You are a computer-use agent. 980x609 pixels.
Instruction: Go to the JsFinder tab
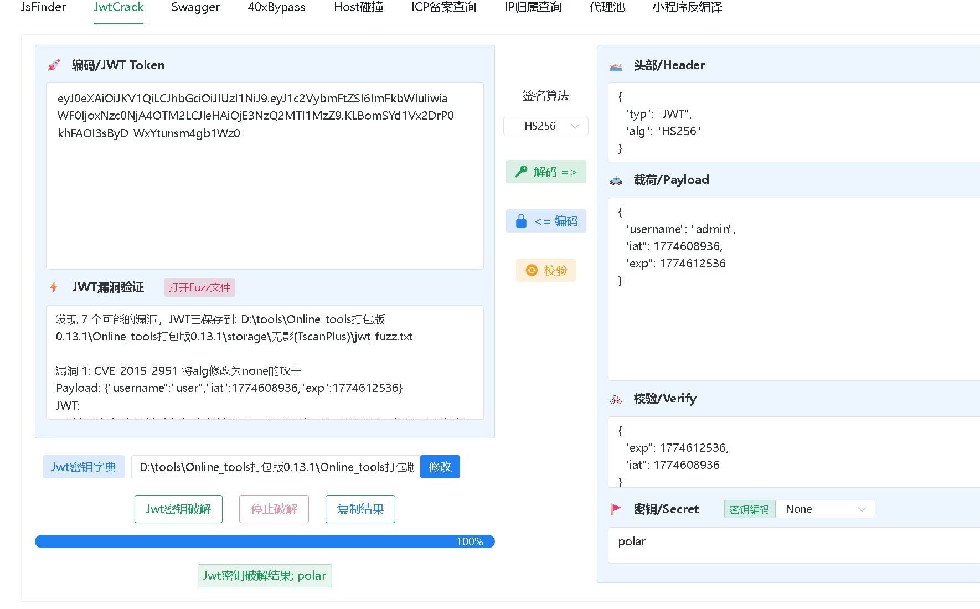tap(43, 8)
